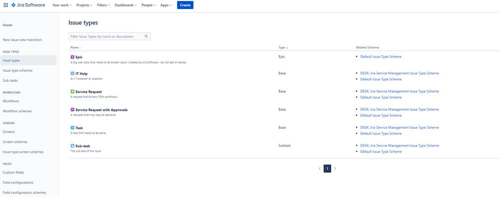Open the Your work dropdown
The image size is (500, 197).
click(62, 5)
